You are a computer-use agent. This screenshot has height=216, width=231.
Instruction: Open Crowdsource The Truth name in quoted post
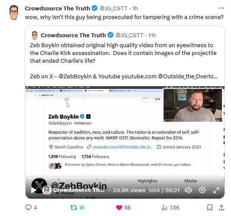point(73,35)
